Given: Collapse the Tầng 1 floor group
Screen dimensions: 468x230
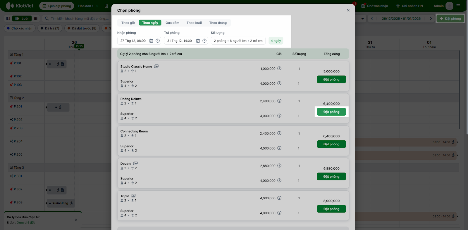Looking at the screenshot, I should click(x=11, y=55).
